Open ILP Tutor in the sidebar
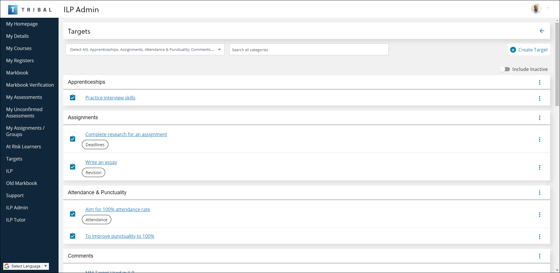Screen dimensions: 560x273 click(x=16, y=220)
